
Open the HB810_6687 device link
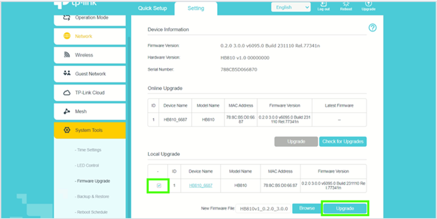tap(200, 185)
